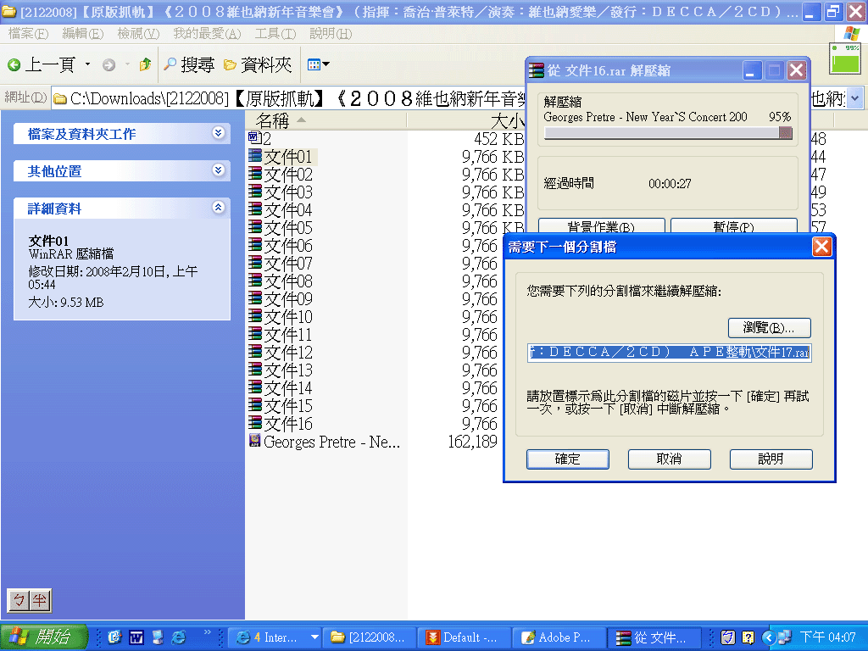868x651 pixels.
Task: Click the Windows 開始 Start button
Action: click(x=44, y=637)
